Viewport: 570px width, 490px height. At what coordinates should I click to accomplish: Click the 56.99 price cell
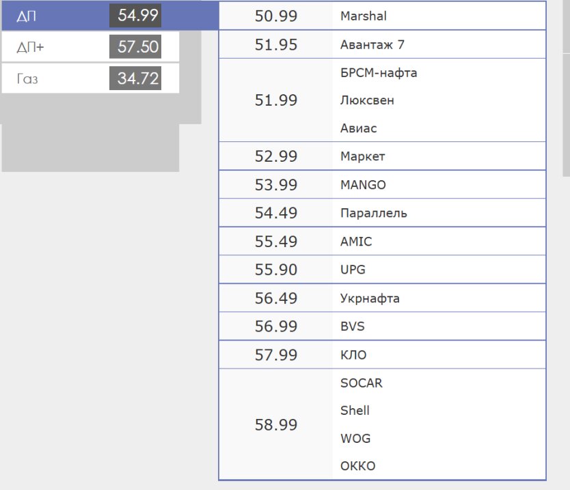click(276, 326)
